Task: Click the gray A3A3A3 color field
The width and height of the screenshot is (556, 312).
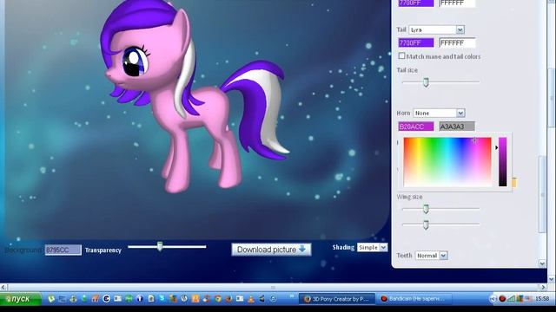Action: click(457, 127)
